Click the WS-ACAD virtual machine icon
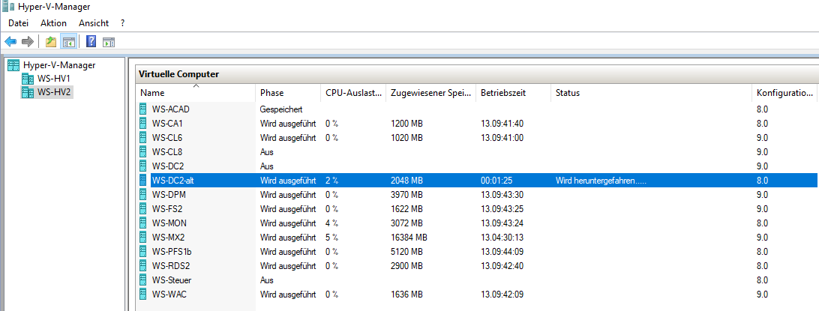 point(143,109)
